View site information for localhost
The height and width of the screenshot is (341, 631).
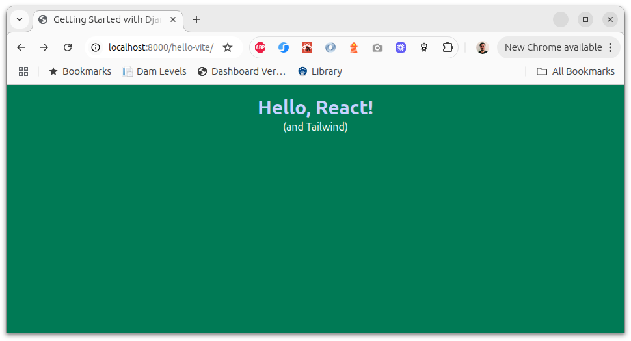point(96,47)
